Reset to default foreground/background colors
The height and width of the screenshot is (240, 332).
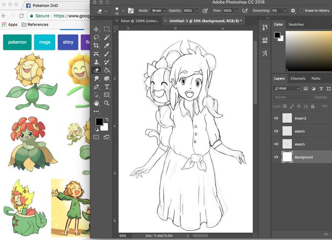pos(97,130)
